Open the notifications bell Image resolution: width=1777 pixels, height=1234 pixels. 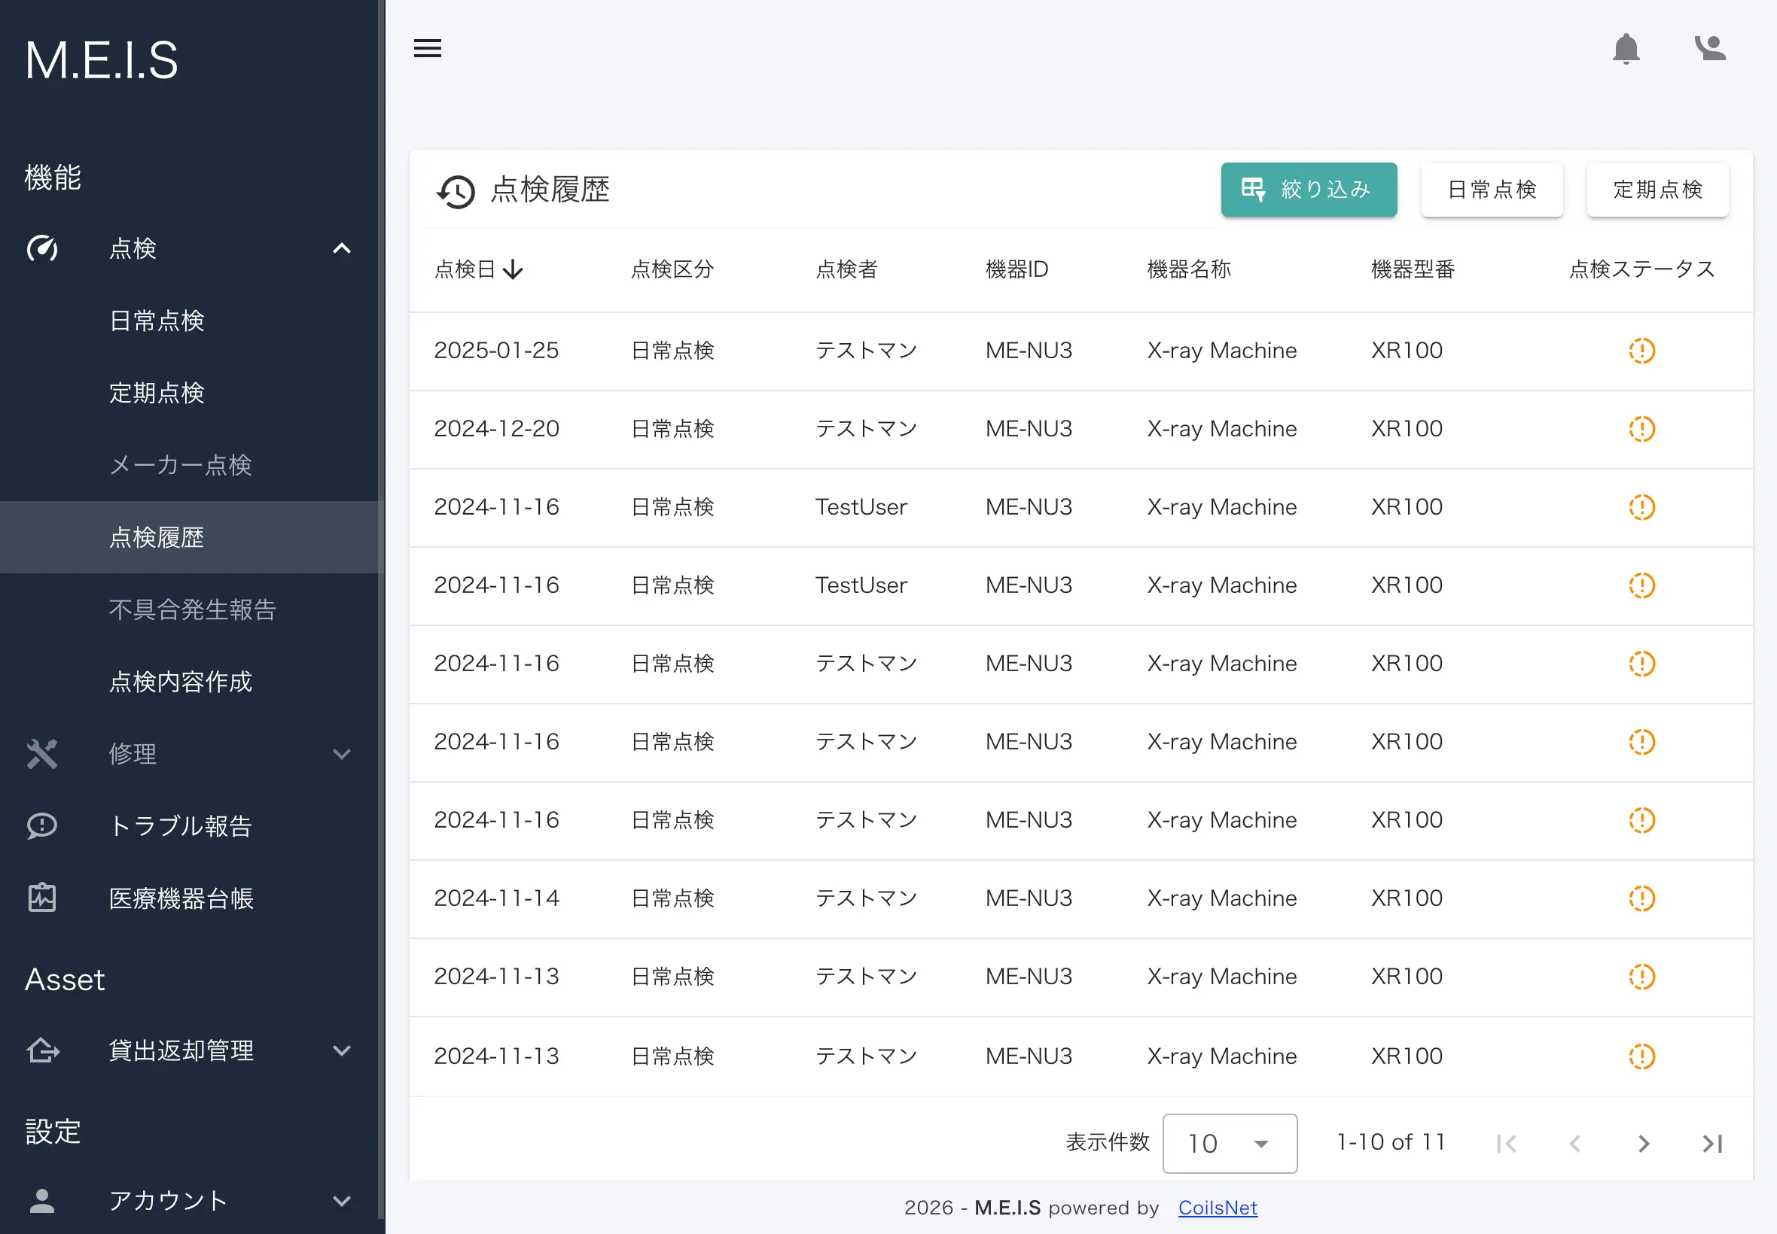[x=1626, y=48]
